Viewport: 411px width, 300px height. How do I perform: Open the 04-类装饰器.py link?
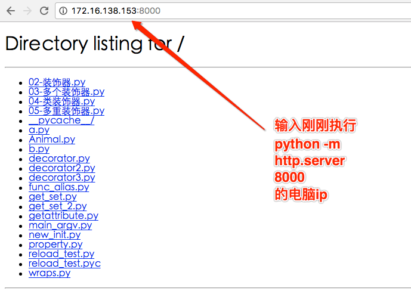click(61, 101)
